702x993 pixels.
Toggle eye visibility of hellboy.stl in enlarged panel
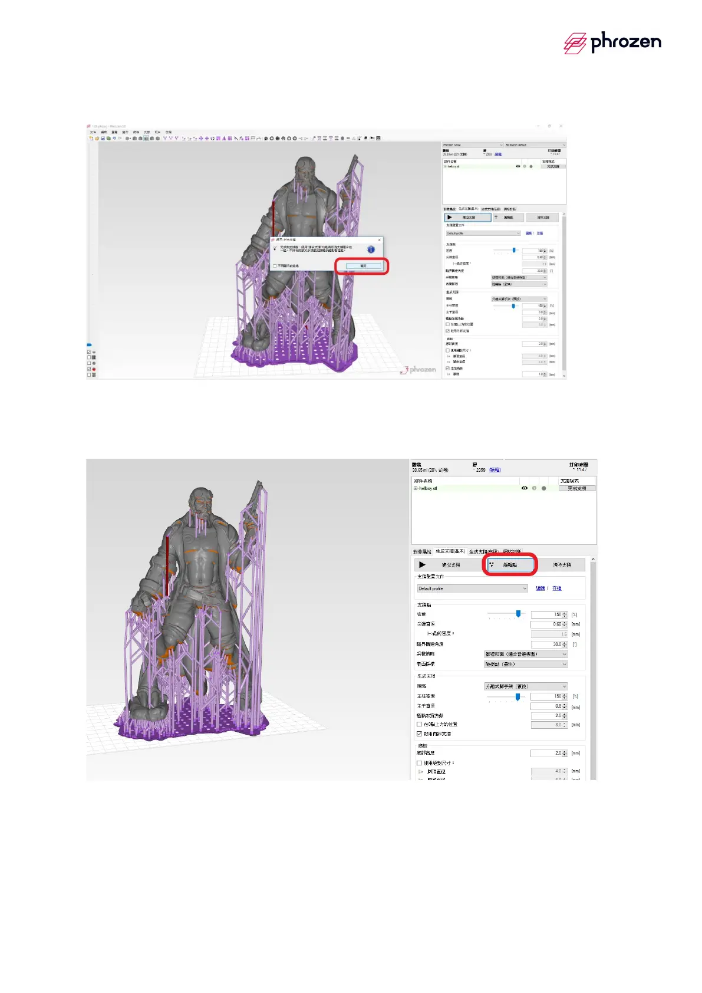[x=525, y=488]
